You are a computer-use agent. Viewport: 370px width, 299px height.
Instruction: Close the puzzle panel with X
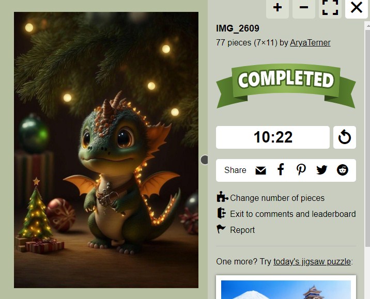pyautogui.click(x=357, y=8)
